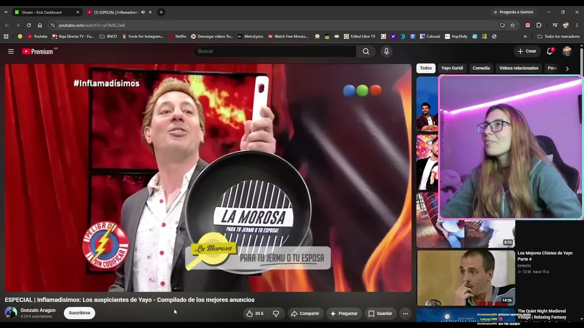Start voice search with microphone
The image size is (584, 328).
386,51
